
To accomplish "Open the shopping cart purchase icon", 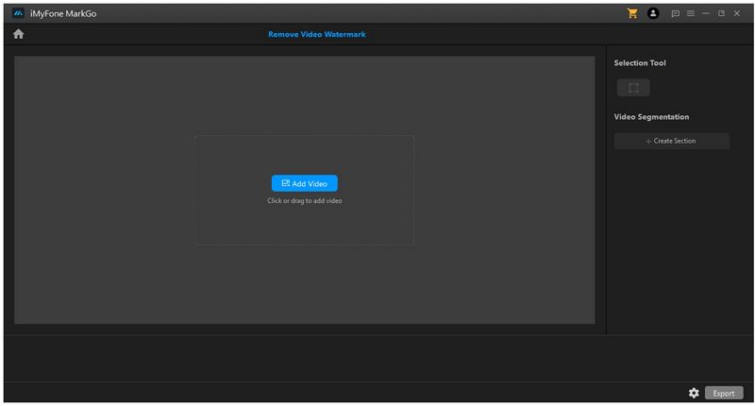I will (x=632, y=13).
